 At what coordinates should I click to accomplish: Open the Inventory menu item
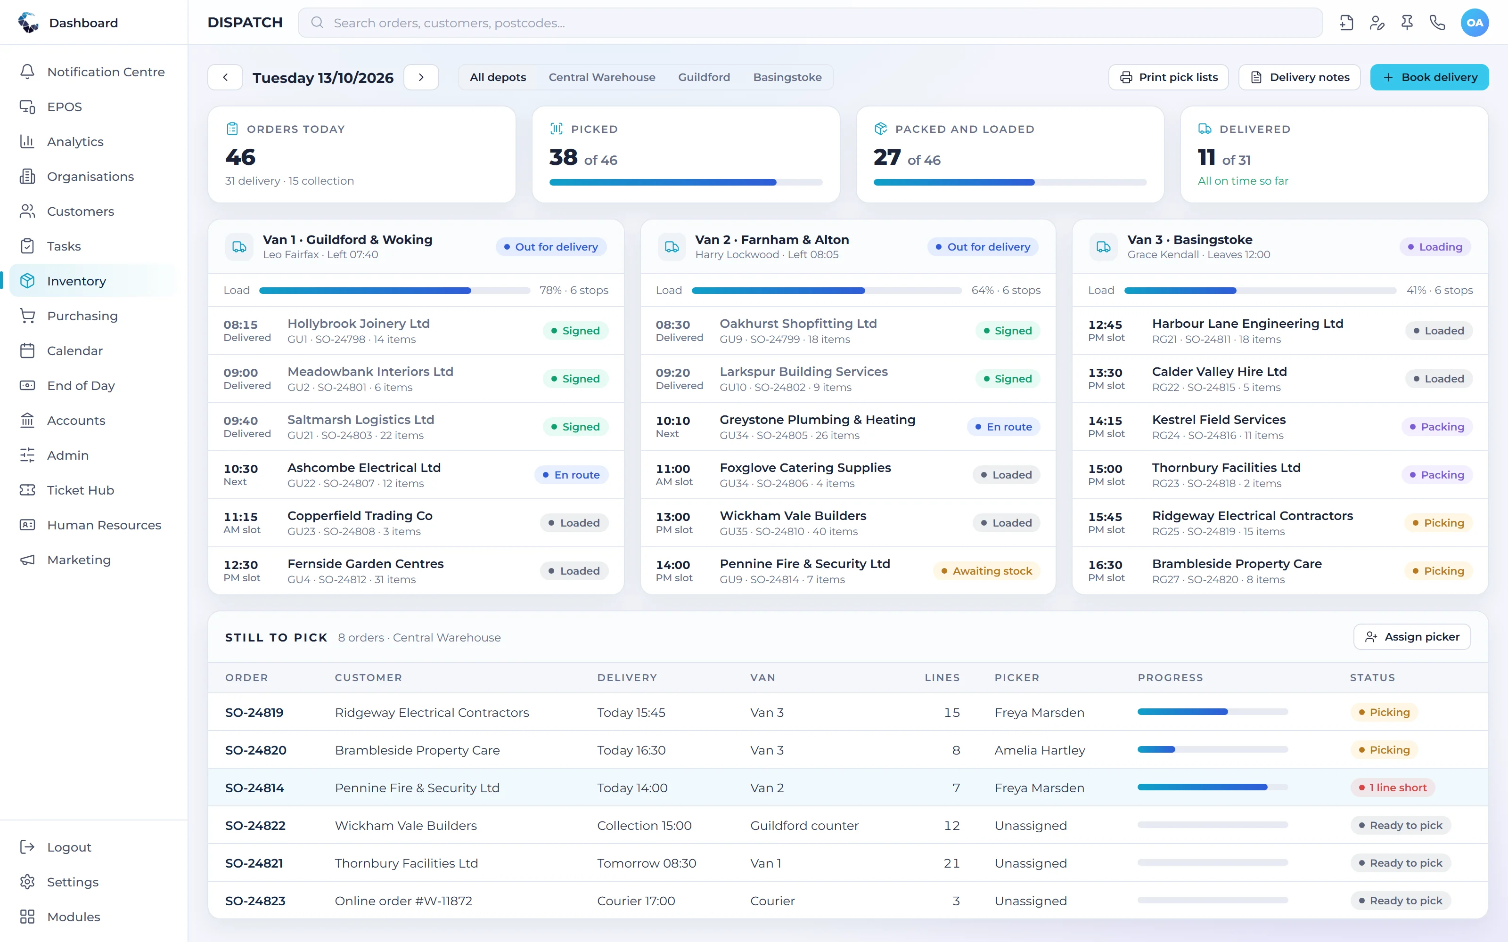coord(93,281)
